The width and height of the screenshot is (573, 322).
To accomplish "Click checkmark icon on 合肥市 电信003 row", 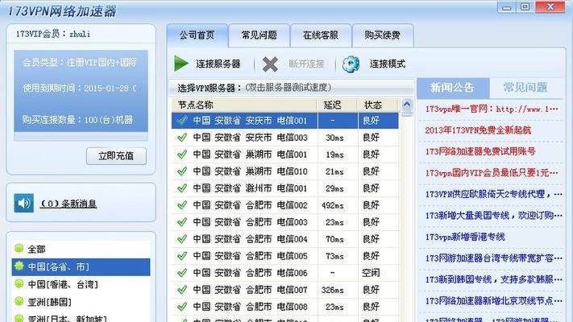I will coord(182,222).
